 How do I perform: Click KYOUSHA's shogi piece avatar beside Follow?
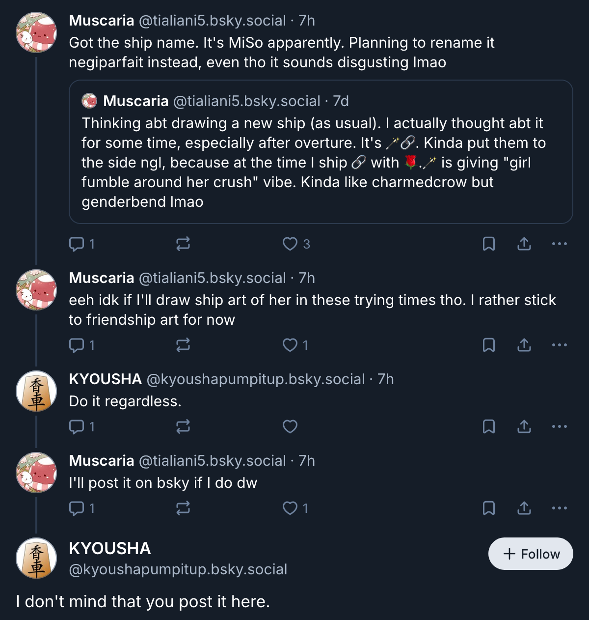click(x=36, y=558)
